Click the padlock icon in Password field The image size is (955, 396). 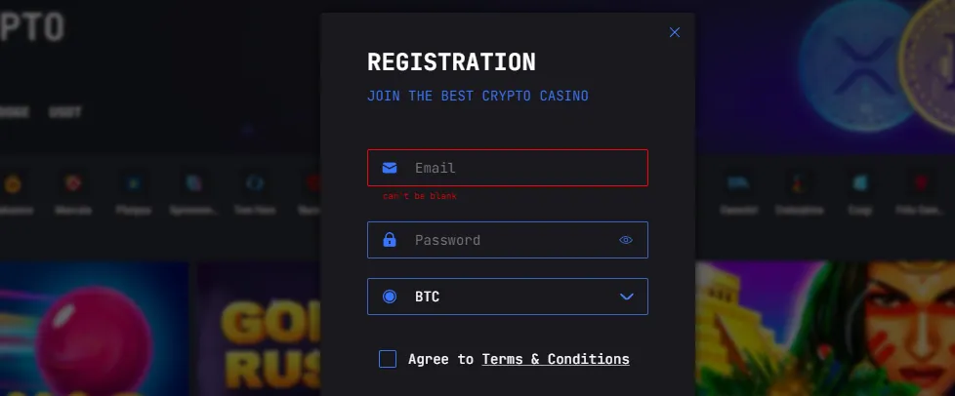(390, 240)
